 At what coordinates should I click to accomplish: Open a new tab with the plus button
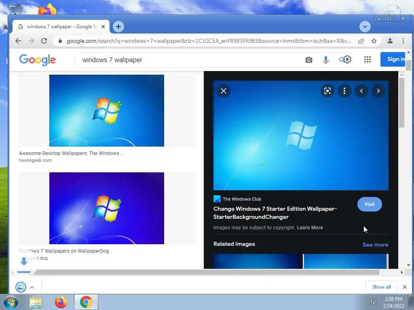coord(118,27)
